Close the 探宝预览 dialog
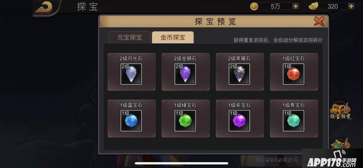The width and height of the screenshot is (363, 168). [319, 22]
